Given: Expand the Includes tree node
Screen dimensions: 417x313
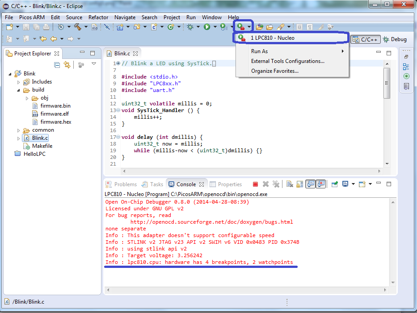Looking at the screenshot, I should point(18,82).
